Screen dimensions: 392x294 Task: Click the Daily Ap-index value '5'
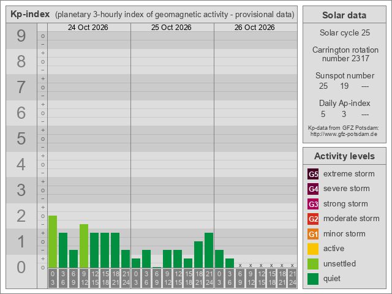323,115
